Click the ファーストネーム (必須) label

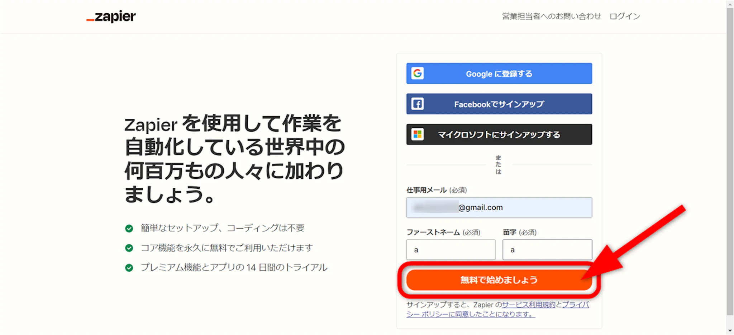click(443, 232)
